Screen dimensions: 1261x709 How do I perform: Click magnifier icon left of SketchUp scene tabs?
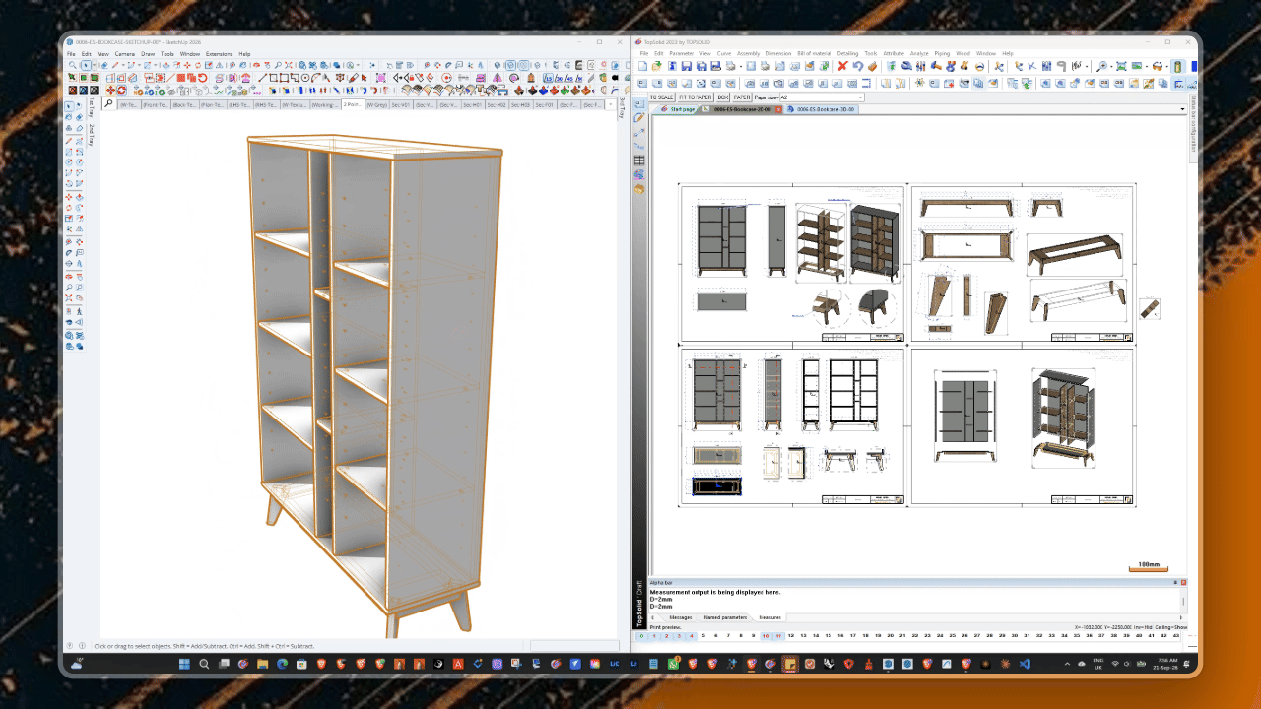[109, 102]
